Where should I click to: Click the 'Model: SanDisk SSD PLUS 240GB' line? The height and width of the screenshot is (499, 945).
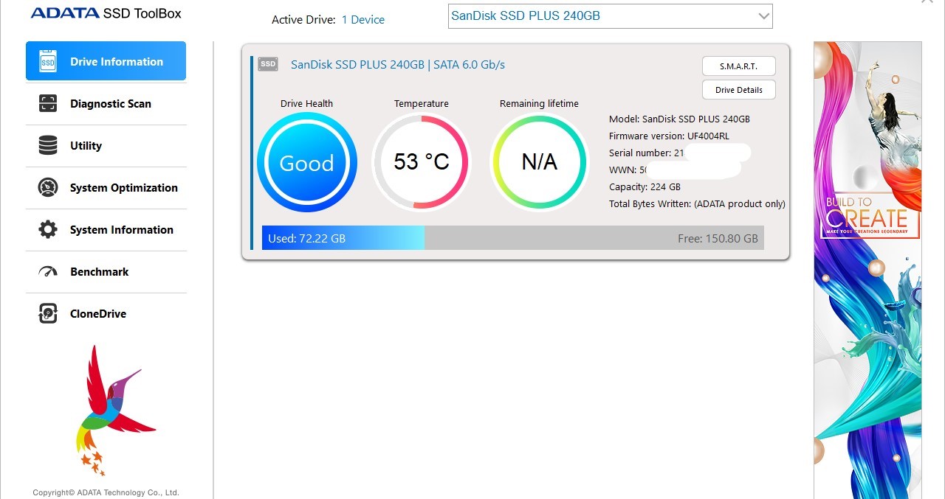[x=679, y=119]
